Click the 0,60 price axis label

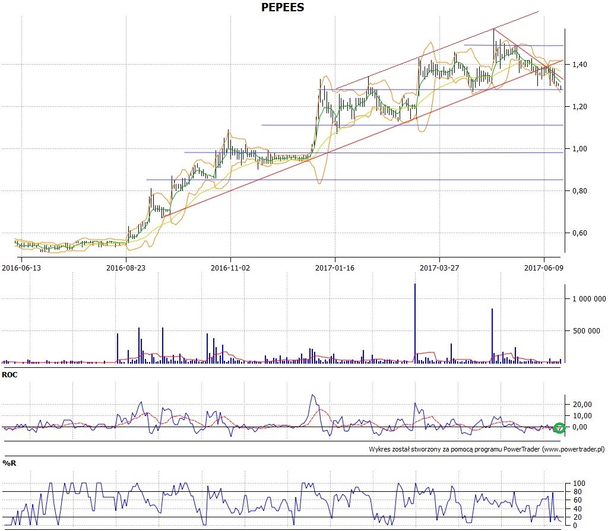point(579,233)
